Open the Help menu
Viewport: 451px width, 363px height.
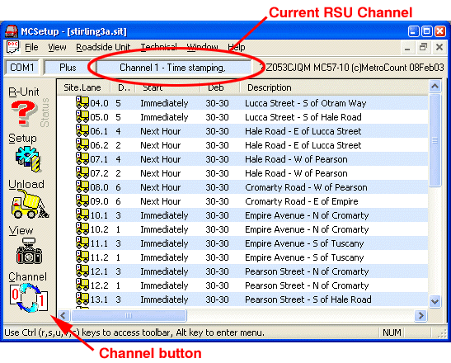click(x=237, y=47)
